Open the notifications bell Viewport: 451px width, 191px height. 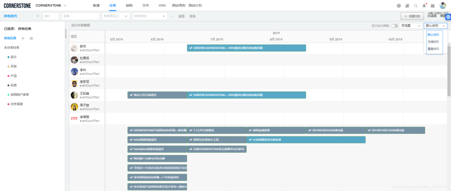point(424,6)
